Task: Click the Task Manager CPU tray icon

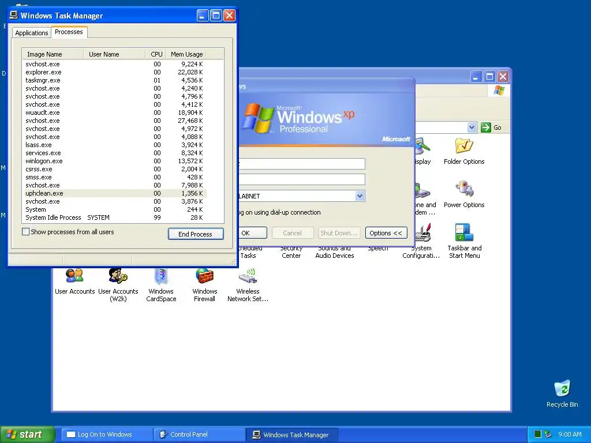Action: click(538, 434)
